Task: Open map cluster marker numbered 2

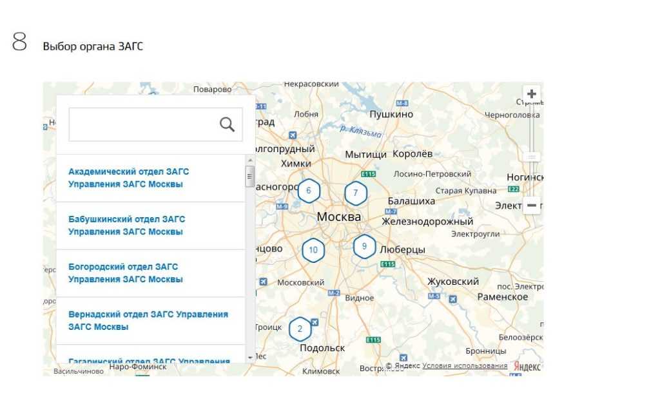Action: (300, 329)
